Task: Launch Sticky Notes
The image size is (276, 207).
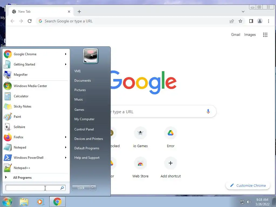Action: pos(35,106)
